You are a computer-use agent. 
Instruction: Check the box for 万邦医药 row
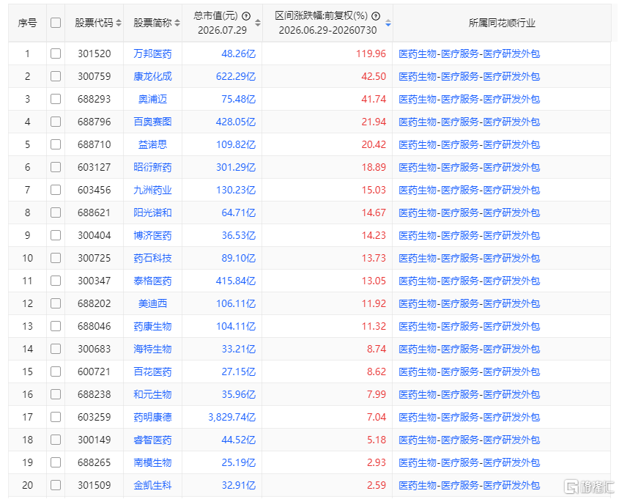(x=56, y=53)
